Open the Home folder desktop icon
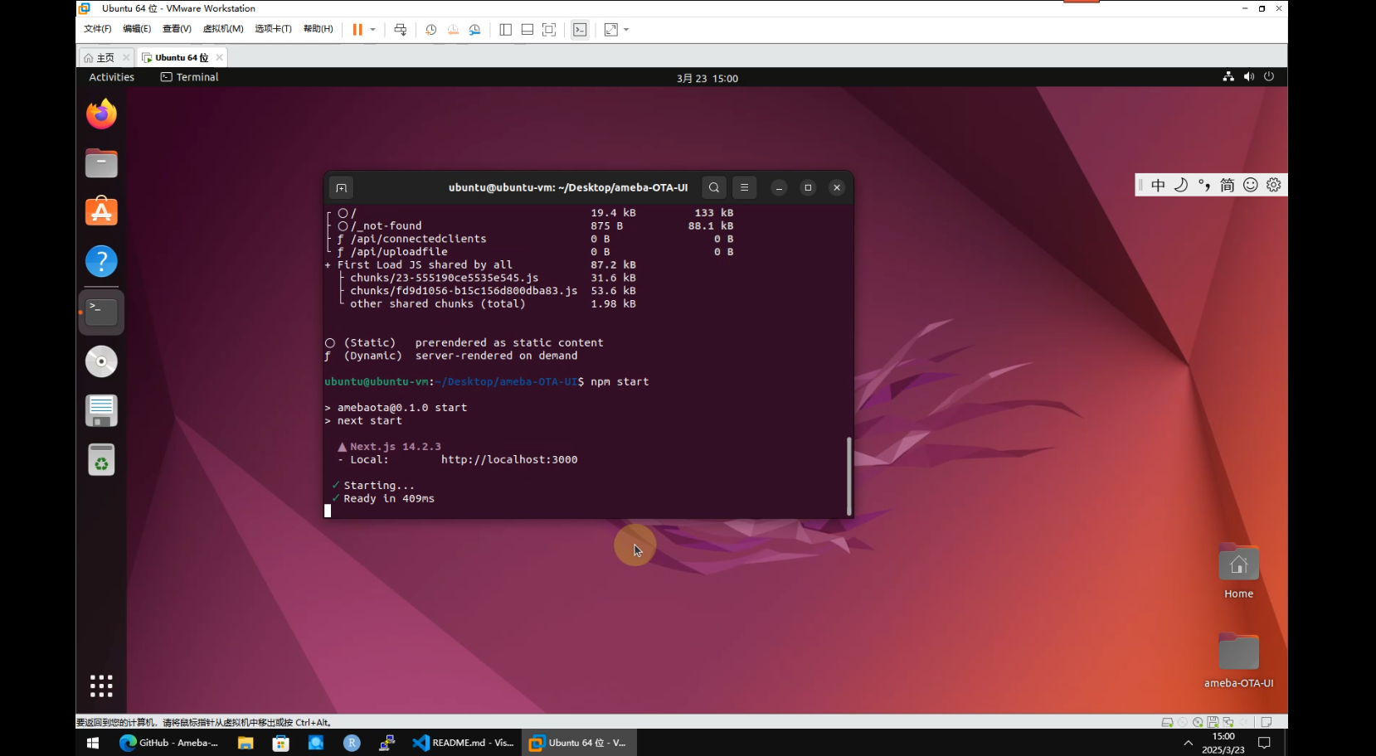This screenshot has width=1376, height=756. (x=1239, y=571)
